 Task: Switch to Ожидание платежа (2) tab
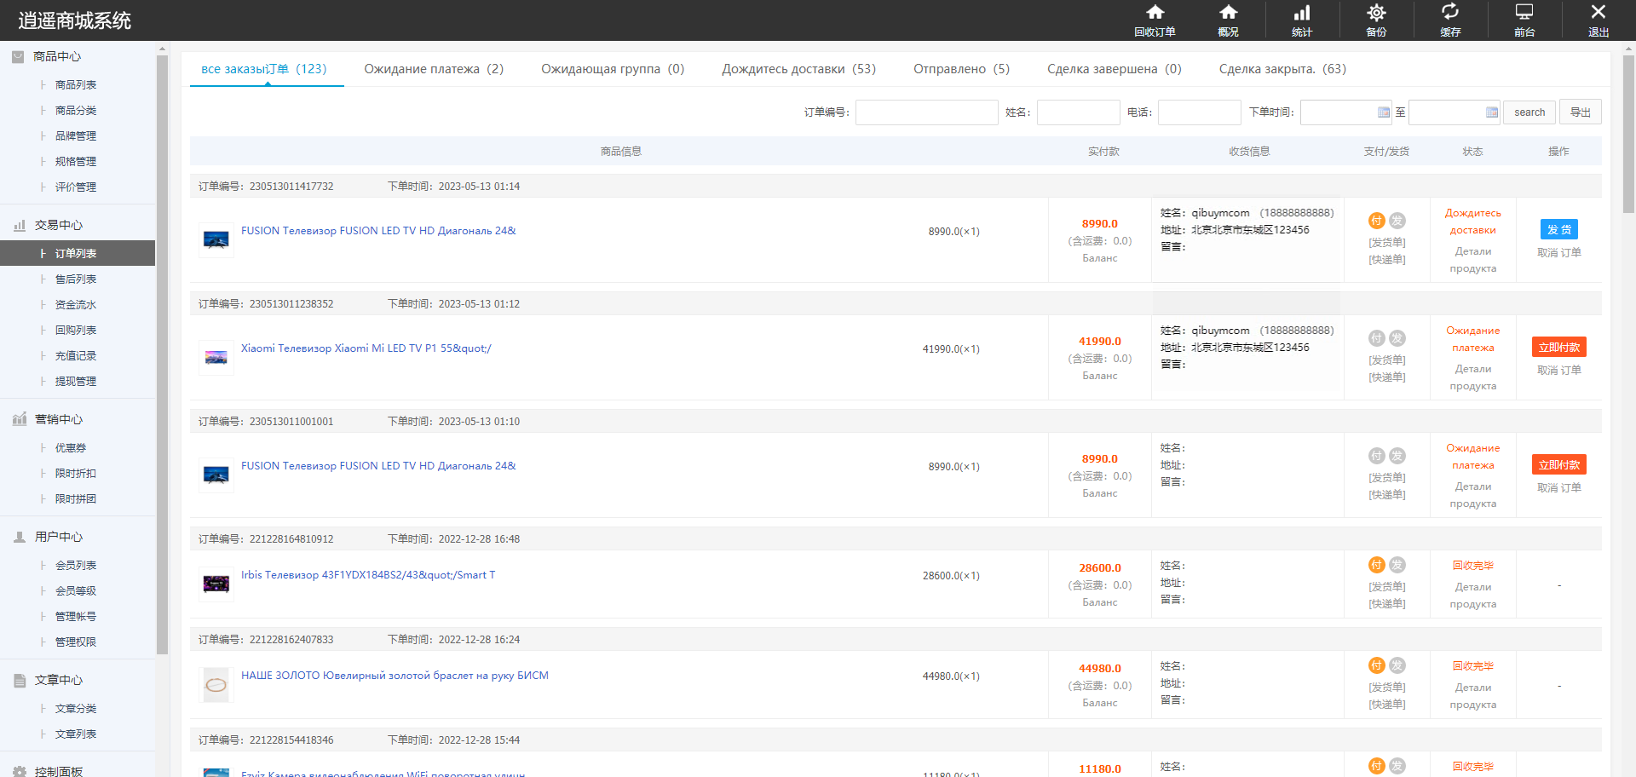click(434, 69)
